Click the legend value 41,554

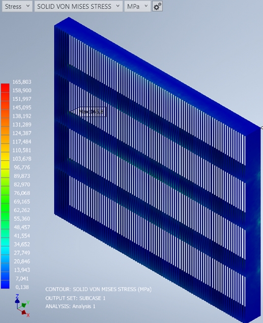(22, 236)
